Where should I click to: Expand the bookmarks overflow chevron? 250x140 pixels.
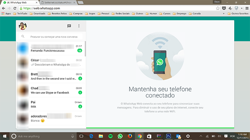point(224,14)
